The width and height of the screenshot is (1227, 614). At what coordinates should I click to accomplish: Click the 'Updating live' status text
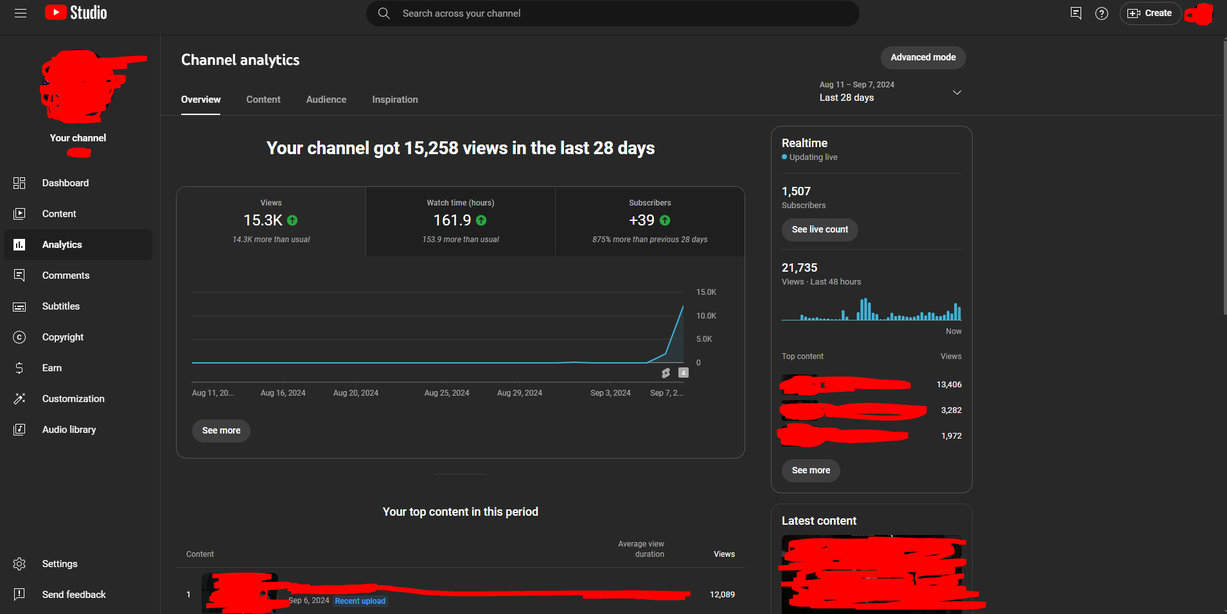pos(813,157)
